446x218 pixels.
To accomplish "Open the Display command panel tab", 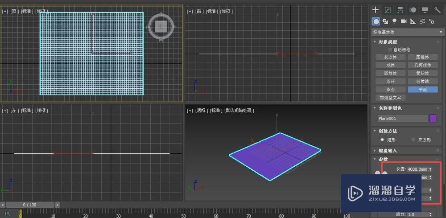I will [x=425, y=10].
